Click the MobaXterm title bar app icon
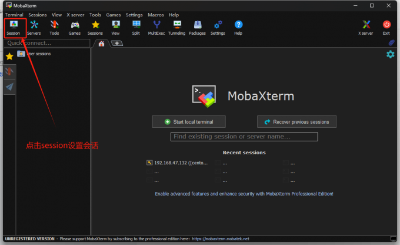This screenshot has height=245, width=400. pos(9,5)
